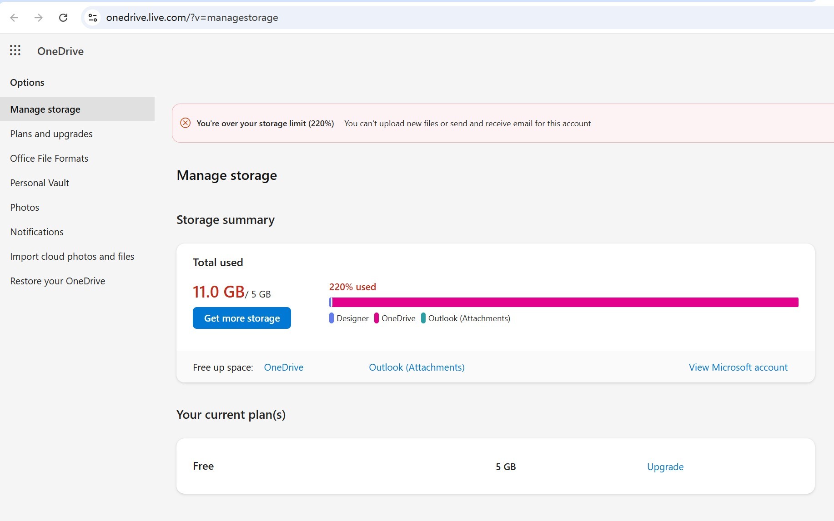This screenshot has height=521, width=834.
Task: Click the OneDrive title in the header
Action: tap(60, 51)
